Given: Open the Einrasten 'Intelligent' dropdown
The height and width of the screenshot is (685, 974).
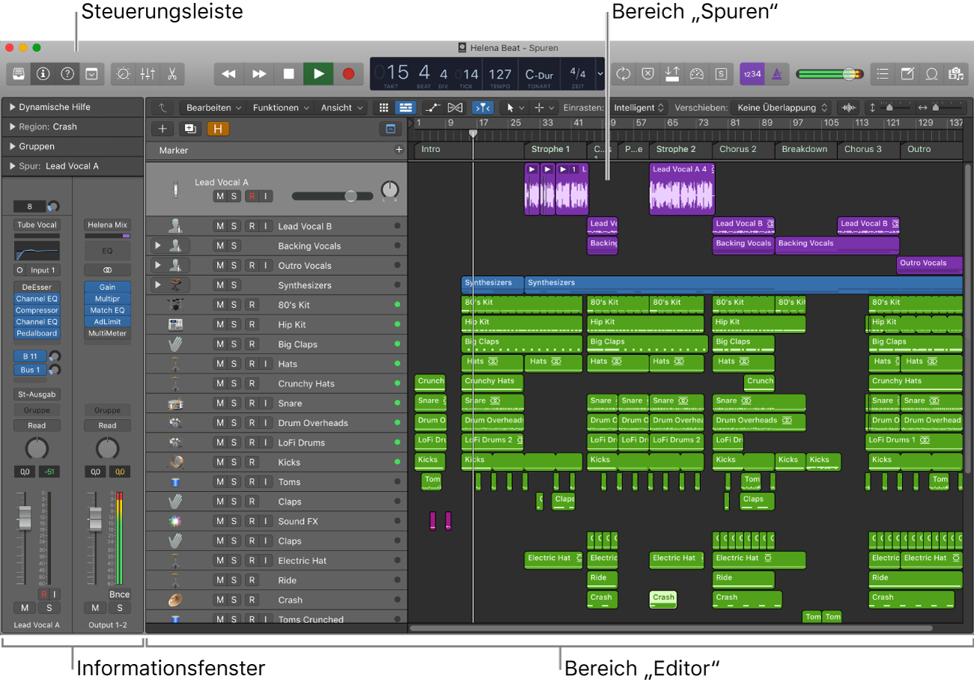Looking at the screenshot, I should click(638, 107).
